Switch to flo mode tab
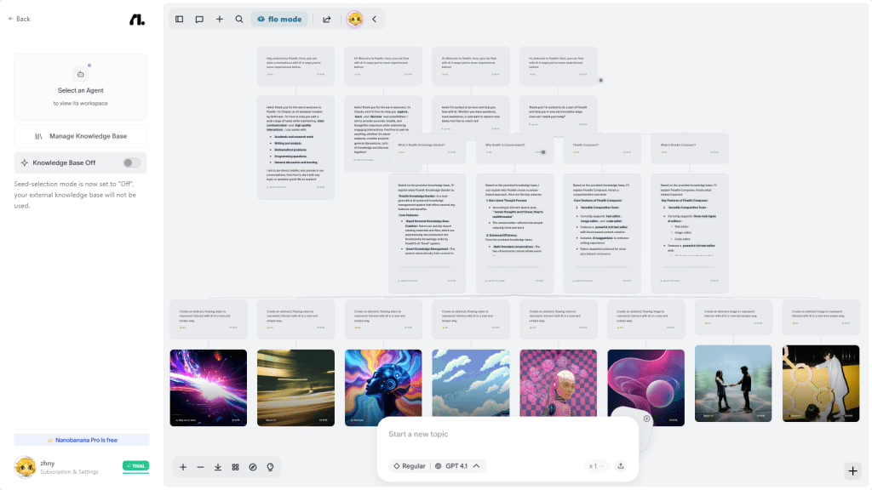This screenshot has width=872, height=490. (x=279, y=19)
